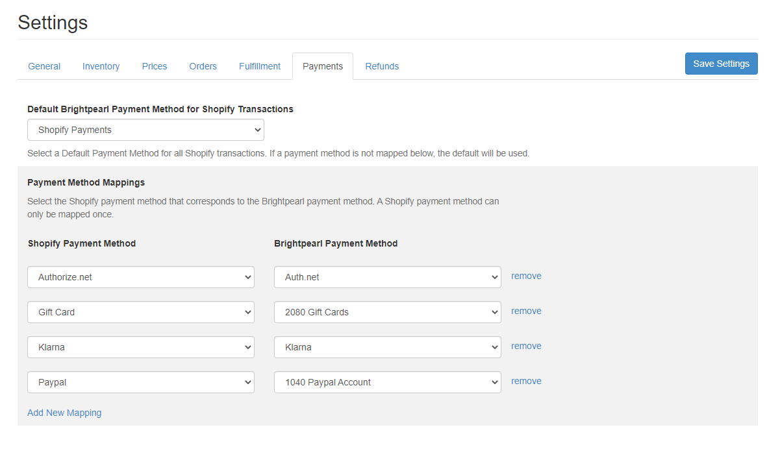Remove the Authorize.net payment mapping
The image size is (780, 449).
click(526, 276)
